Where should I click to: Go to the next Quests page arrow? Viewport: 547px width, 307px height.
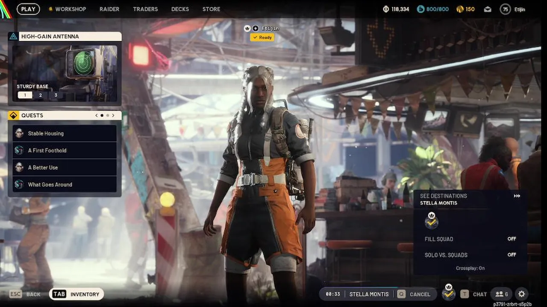coord(113,116)
